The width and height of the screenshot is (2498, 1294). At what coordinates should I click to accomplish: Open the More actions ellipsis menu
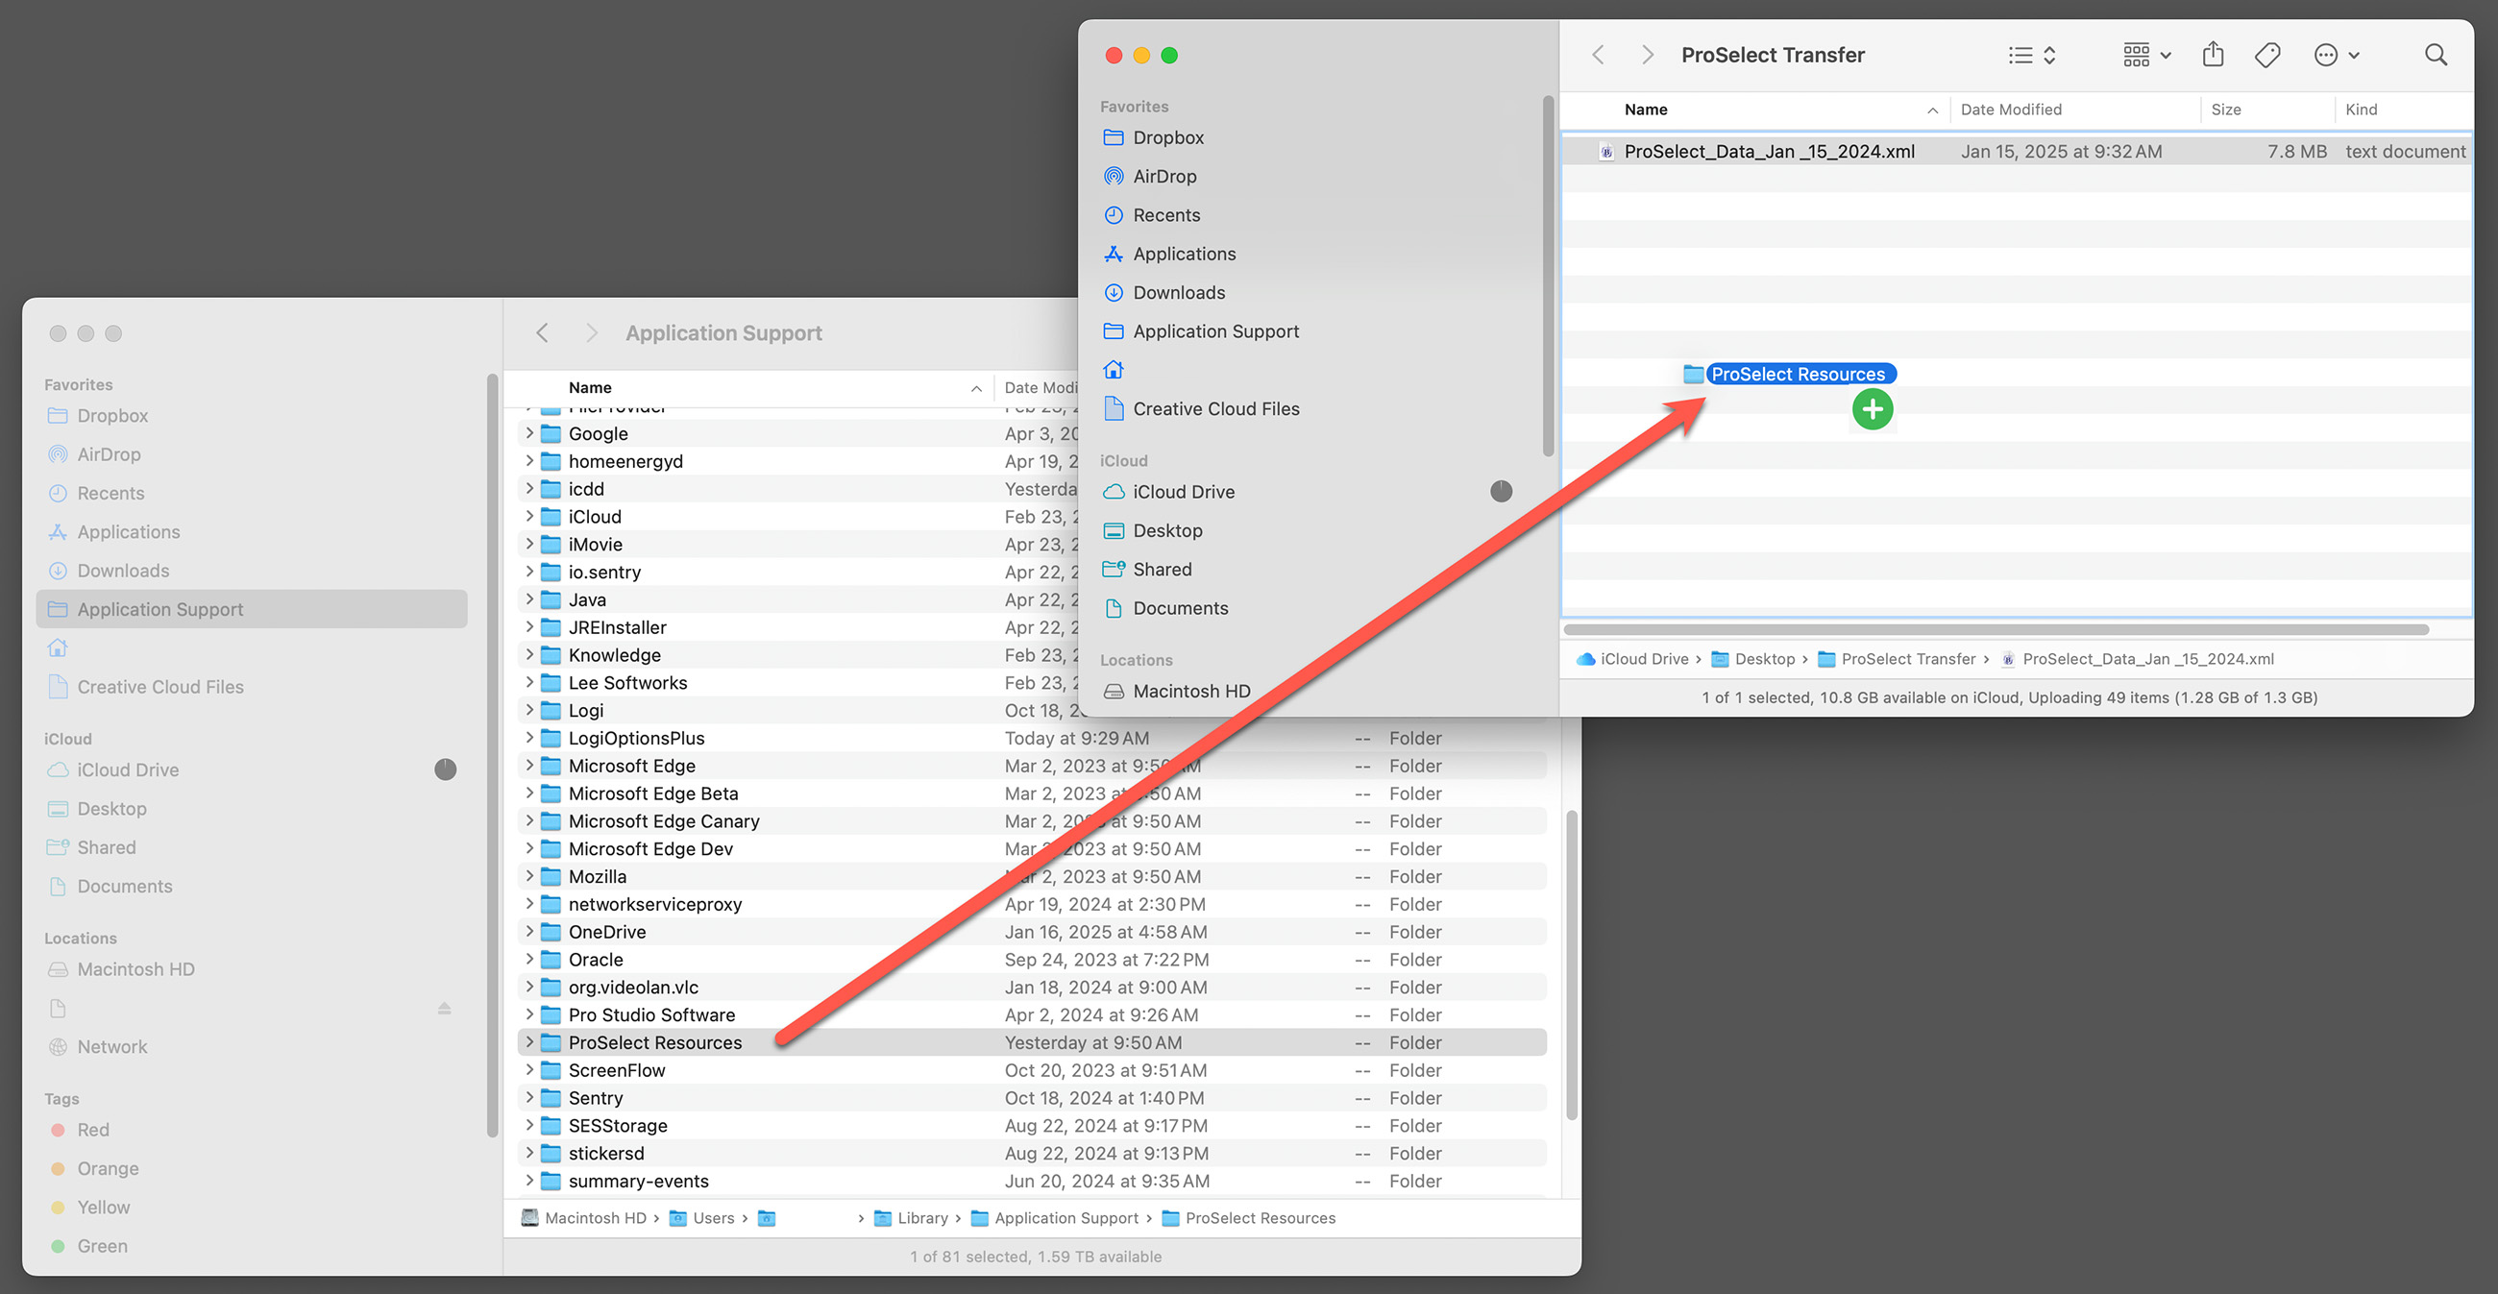(x=2335, y=56)
